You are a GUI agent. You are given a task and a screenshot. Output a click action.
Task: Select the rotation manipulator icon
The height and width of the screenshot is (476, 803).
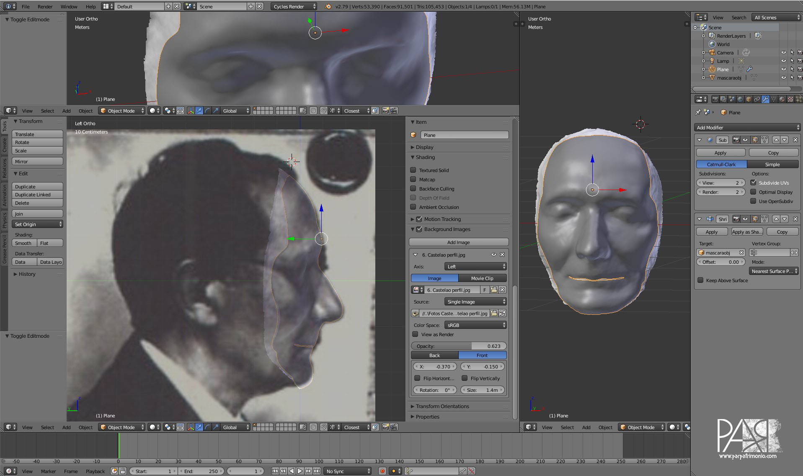(207, 111)
